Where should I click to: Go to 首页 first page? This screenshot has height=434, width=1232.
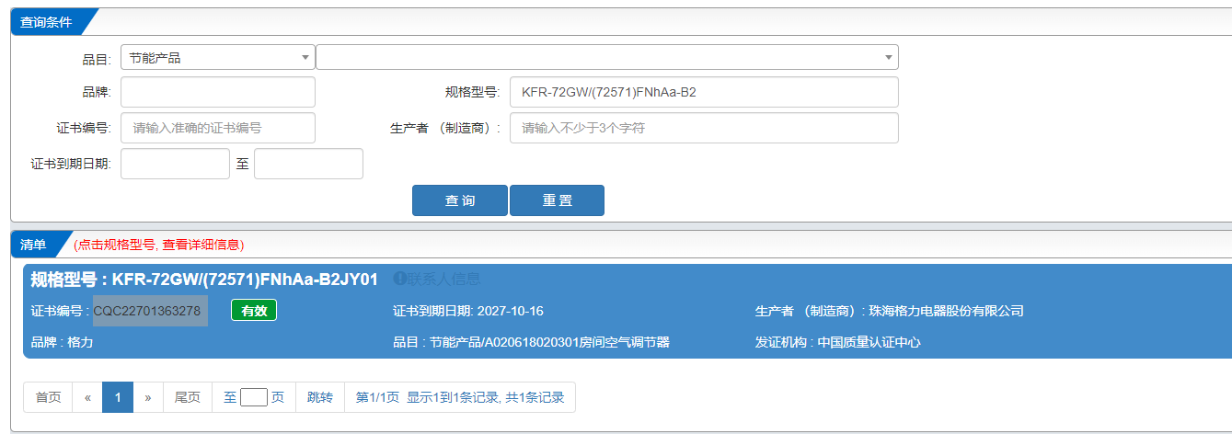(x=48, y=397)
